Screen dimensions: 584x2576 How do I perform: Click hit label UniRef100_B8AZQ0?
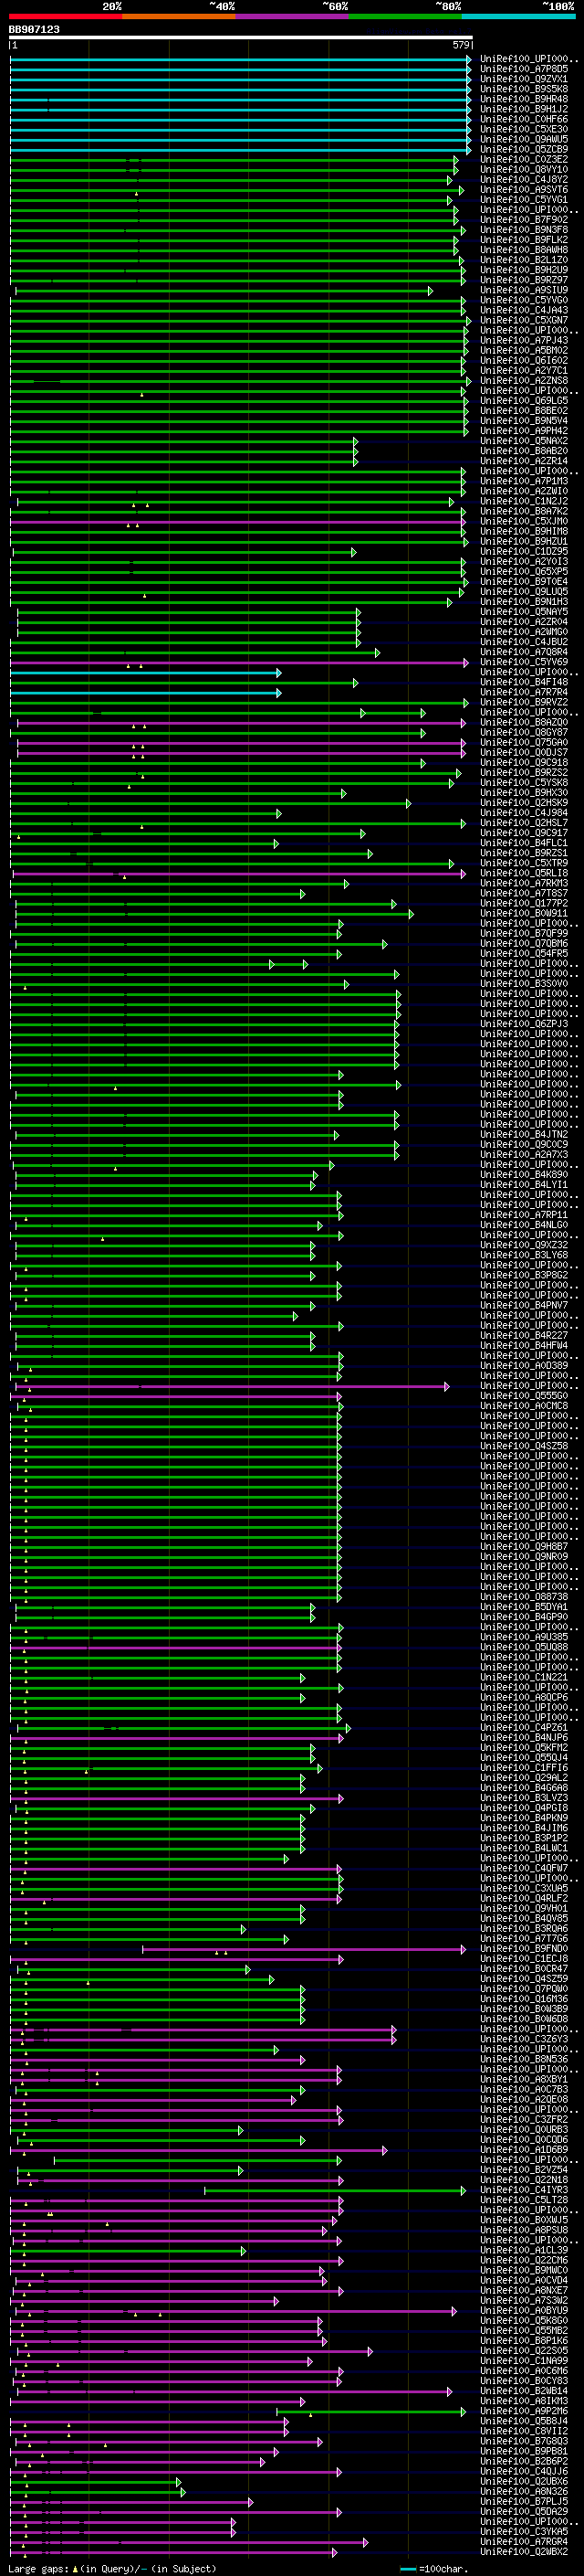point(524,722)
